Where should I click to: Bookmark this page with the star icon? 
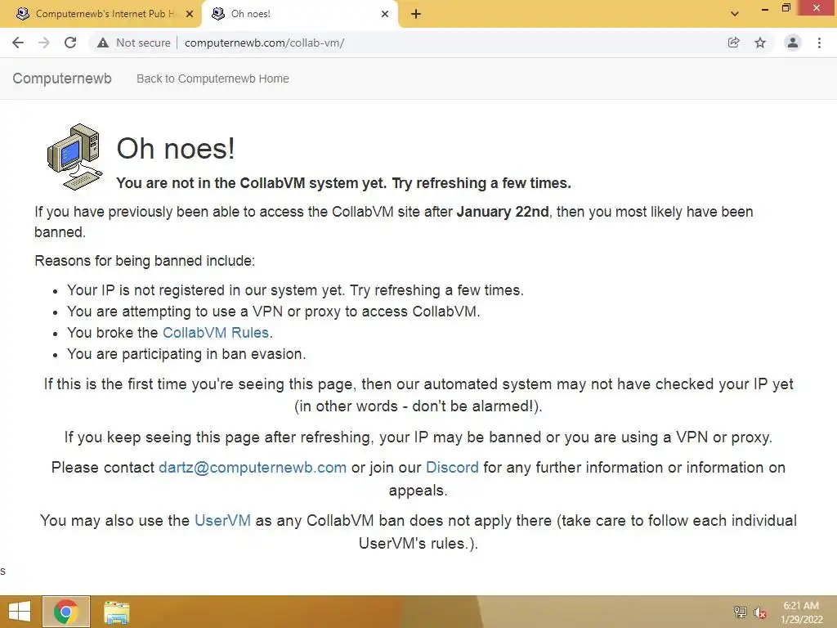coord(760,43)
